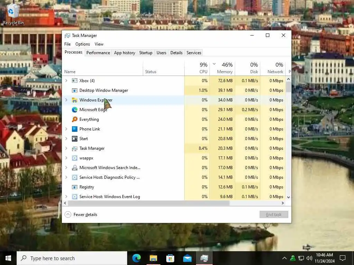Image resolution: width=354 pixels, height=265 pixels.
Task: Click the Desktop Window Manager icon
Action: 75,90
